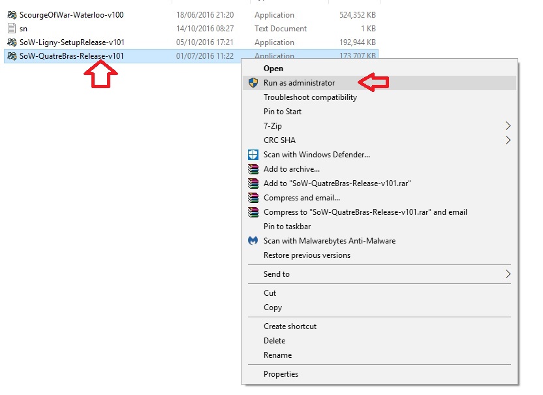Choose Open from the context menu
The height and width of the screenshot is (395, 543).
[x=380, y=69]
